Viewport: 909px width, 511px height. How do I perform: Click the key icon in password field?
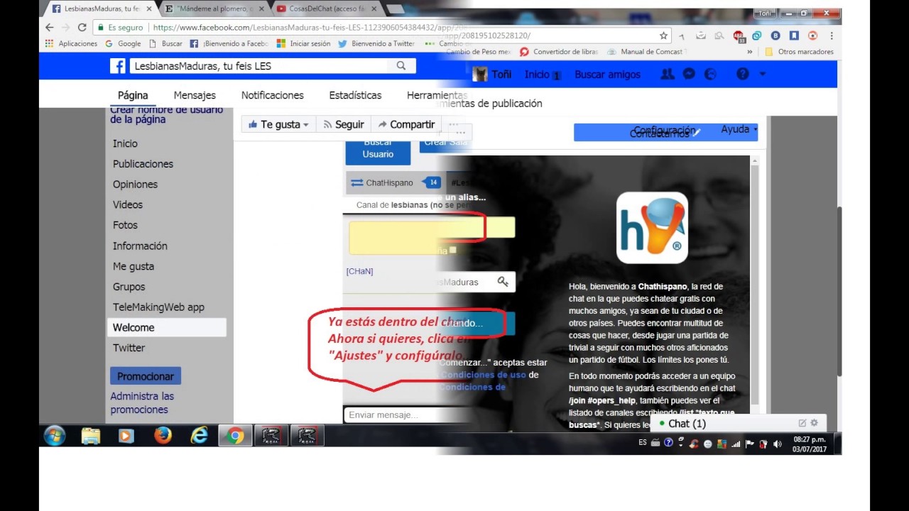click(503, 282)
